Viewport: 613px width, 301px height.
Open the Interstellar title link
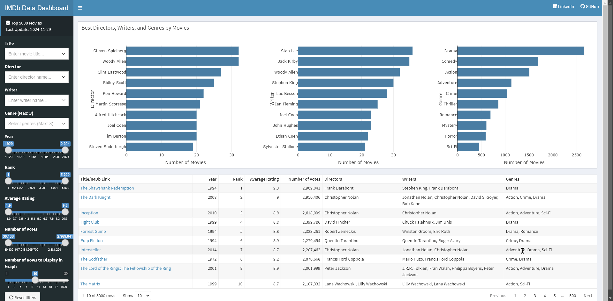pyautogui.click(x=91, y=250)
